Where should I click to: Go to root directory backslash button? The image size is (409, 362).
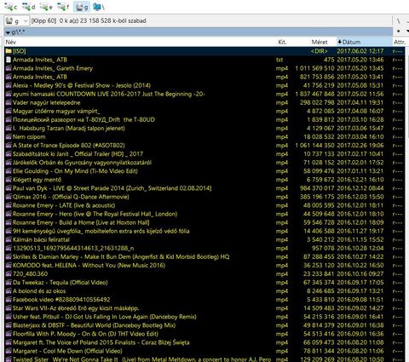(399, 20)
